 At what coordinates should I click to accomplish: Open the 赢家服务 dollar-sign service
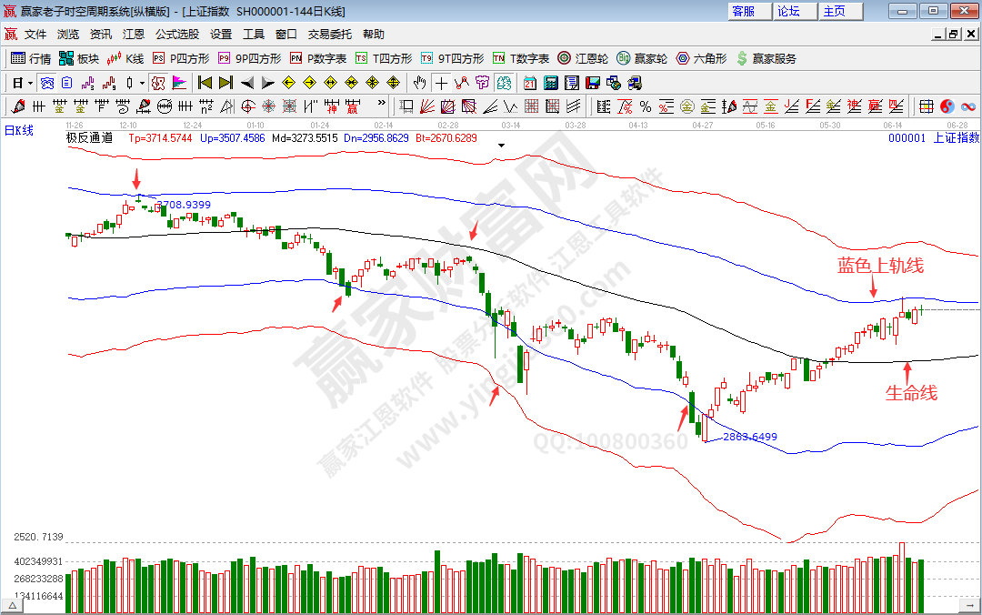pos(766,58)
